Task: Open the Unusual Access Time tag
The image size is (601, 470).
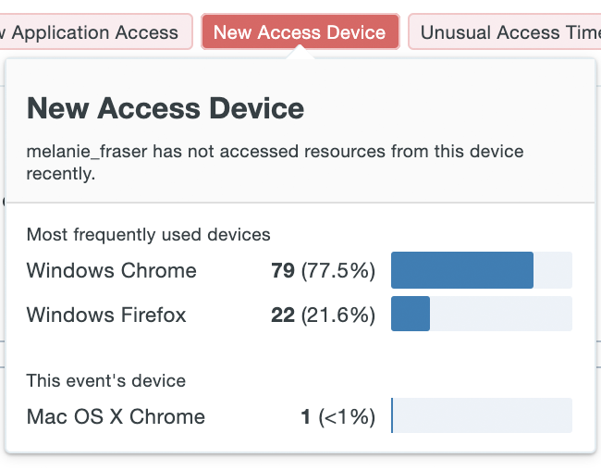Action: 509,32
